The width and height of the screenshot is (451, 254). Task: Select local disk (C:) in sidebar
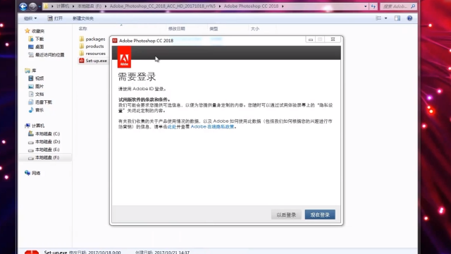pyautogui.click(x=44, y=134)
